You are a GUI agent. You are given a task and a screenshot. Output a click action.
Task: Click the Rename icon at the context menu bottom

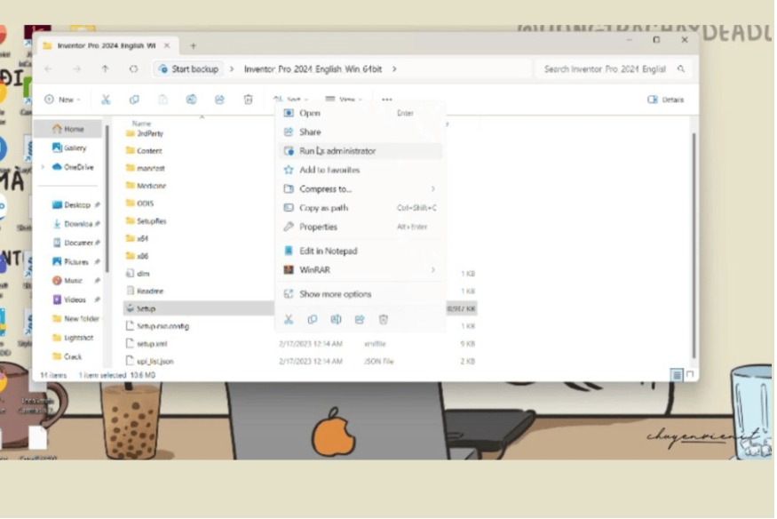click(x=336, y=319)
